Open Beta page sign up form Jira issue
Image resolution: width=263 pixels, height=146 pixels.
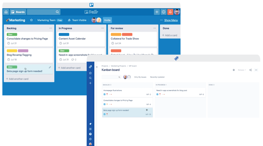point(128,112)
